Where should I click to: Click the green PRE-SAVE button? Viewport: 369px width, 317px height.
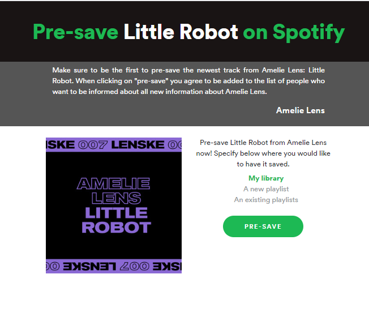[263, 226]
